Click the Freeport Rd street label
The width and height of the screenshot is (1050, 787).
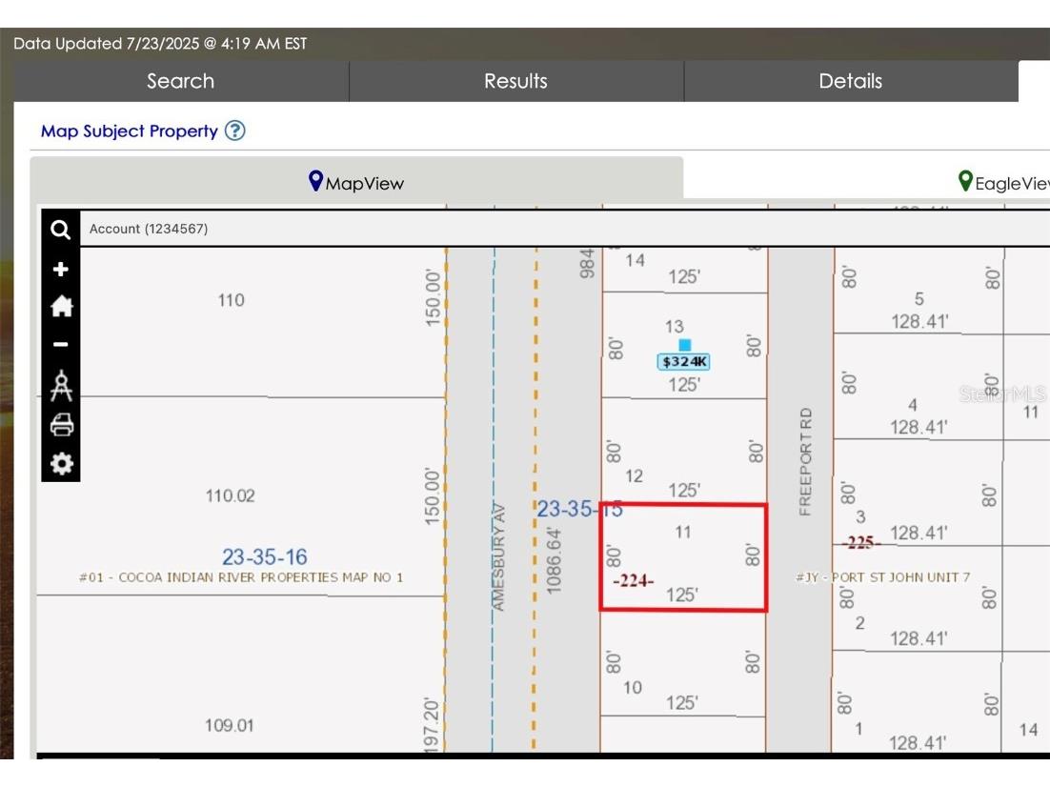click(806, 462)
